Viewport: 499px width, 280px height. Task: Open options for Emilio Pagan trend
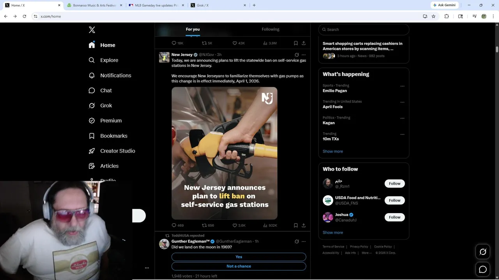coord(402,86)
